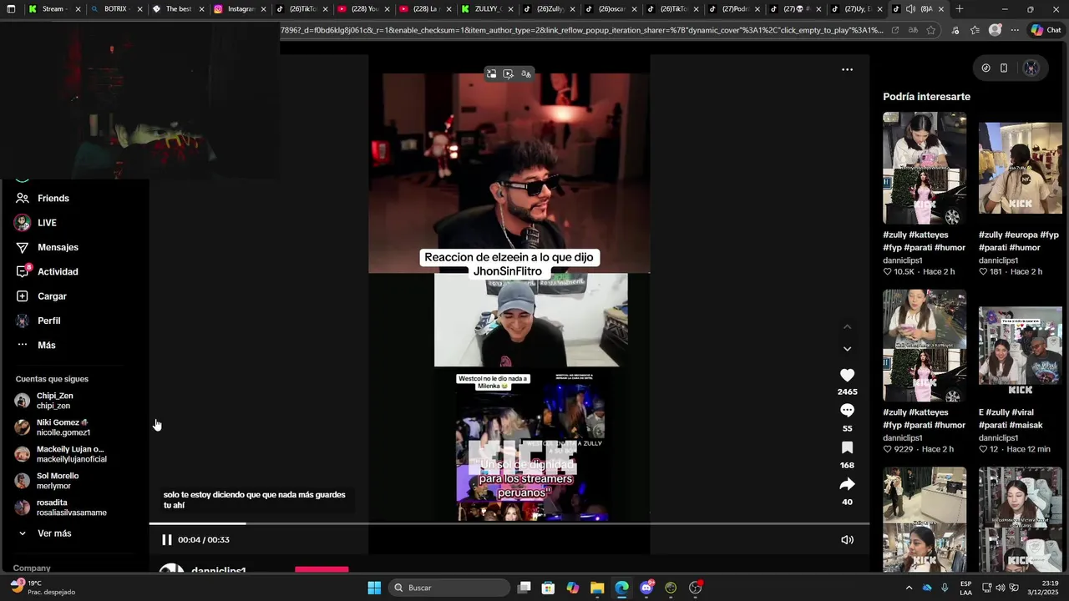Open Niki Gomez followed account
Screen dimensions: 1069x601
coord(58,427)
